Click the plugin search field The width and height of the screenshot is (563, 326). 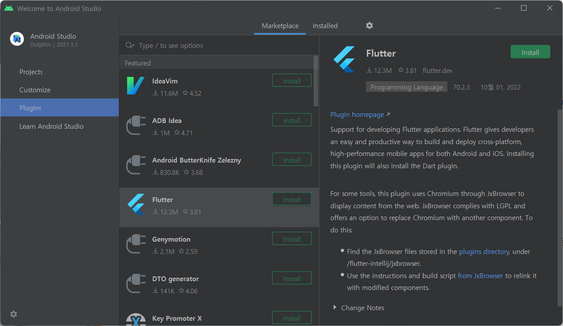(219, 45)
